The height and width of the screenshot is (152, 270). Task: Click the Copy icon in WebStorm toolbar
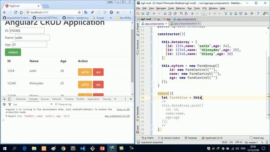point(170,14)
